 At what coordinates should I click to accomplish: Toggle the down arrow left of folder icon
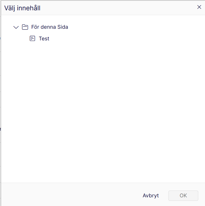click(16, 27)
